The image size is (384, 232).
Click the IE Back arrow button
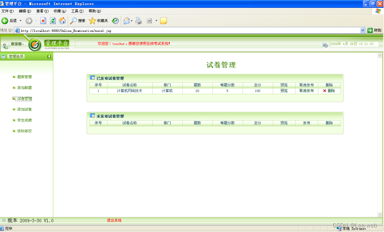coord(5,21)
